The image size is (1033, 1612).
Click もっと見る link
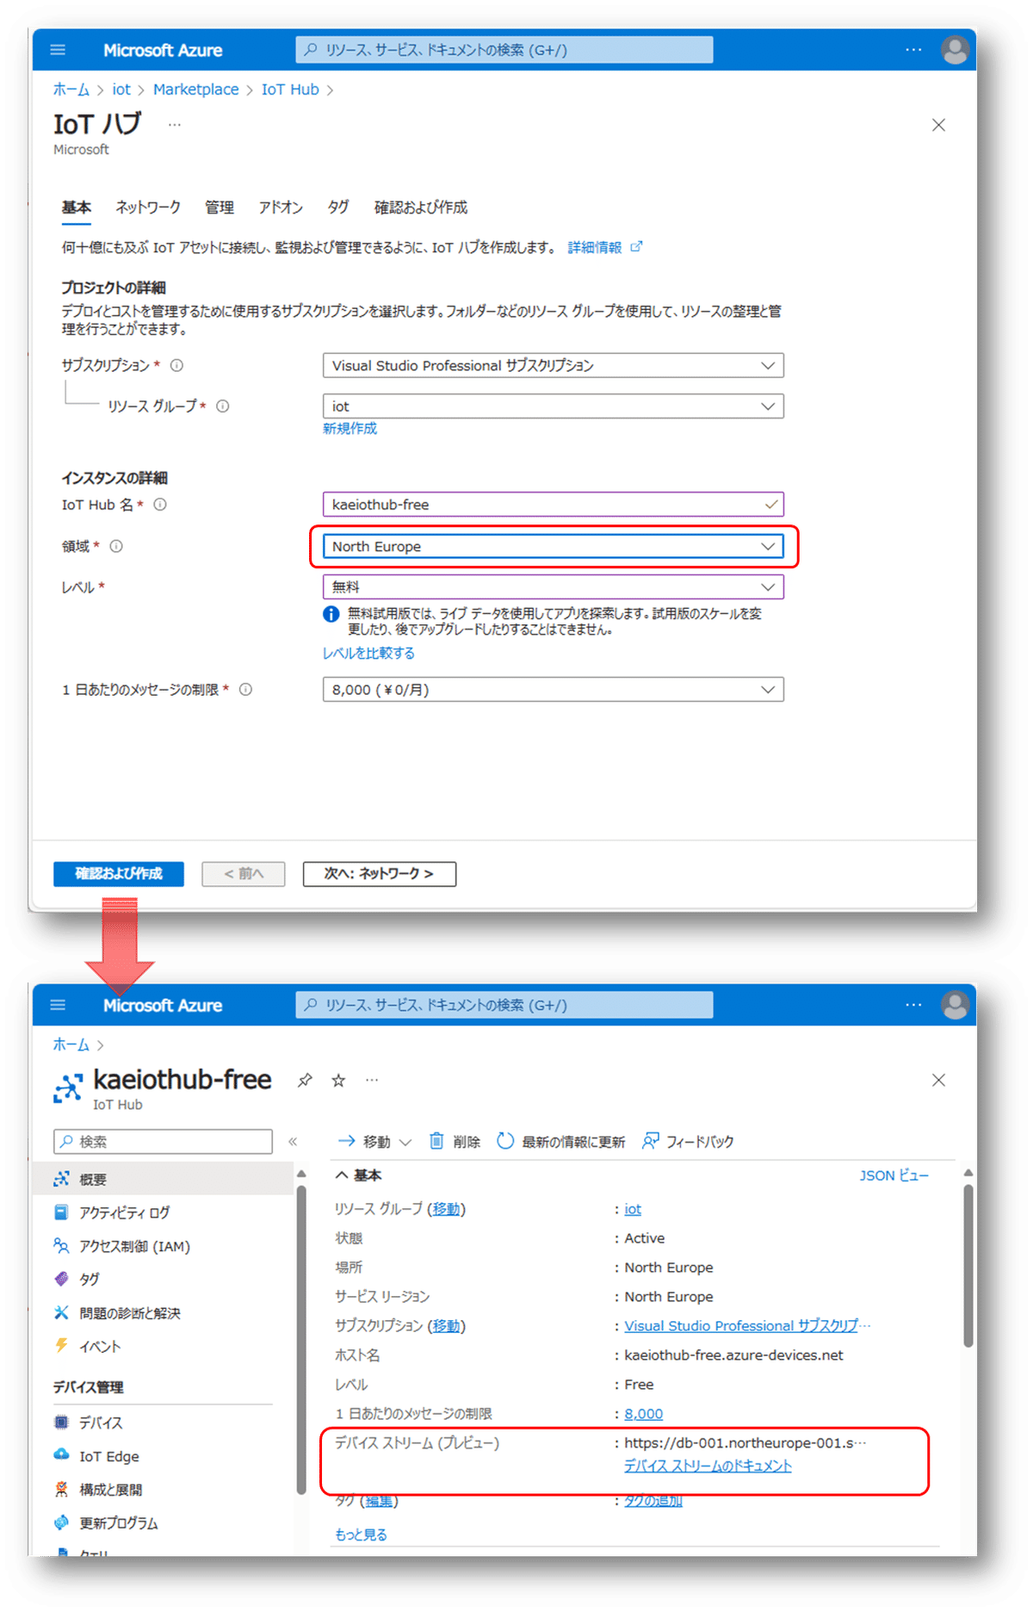(x=361, y=1534)
